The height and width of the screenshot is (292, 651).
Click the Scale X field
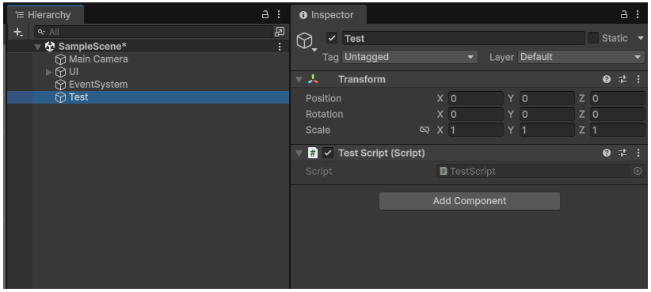click(476, 130)
